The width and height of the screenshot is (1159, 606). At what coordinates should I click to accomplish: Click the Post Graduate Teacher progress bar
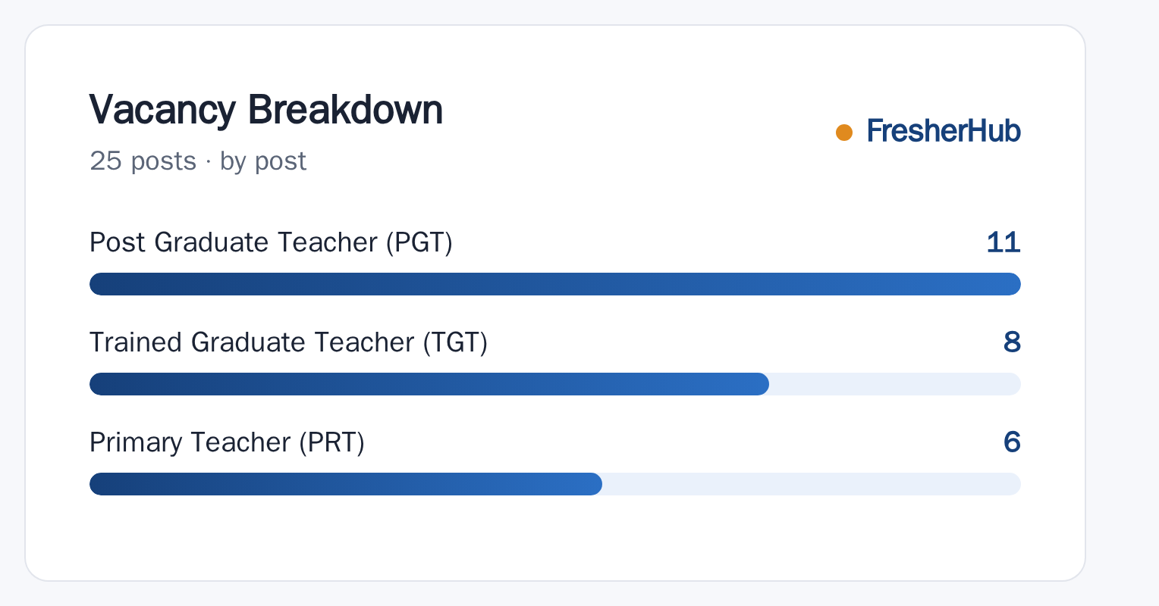click(x=555, y=284)
